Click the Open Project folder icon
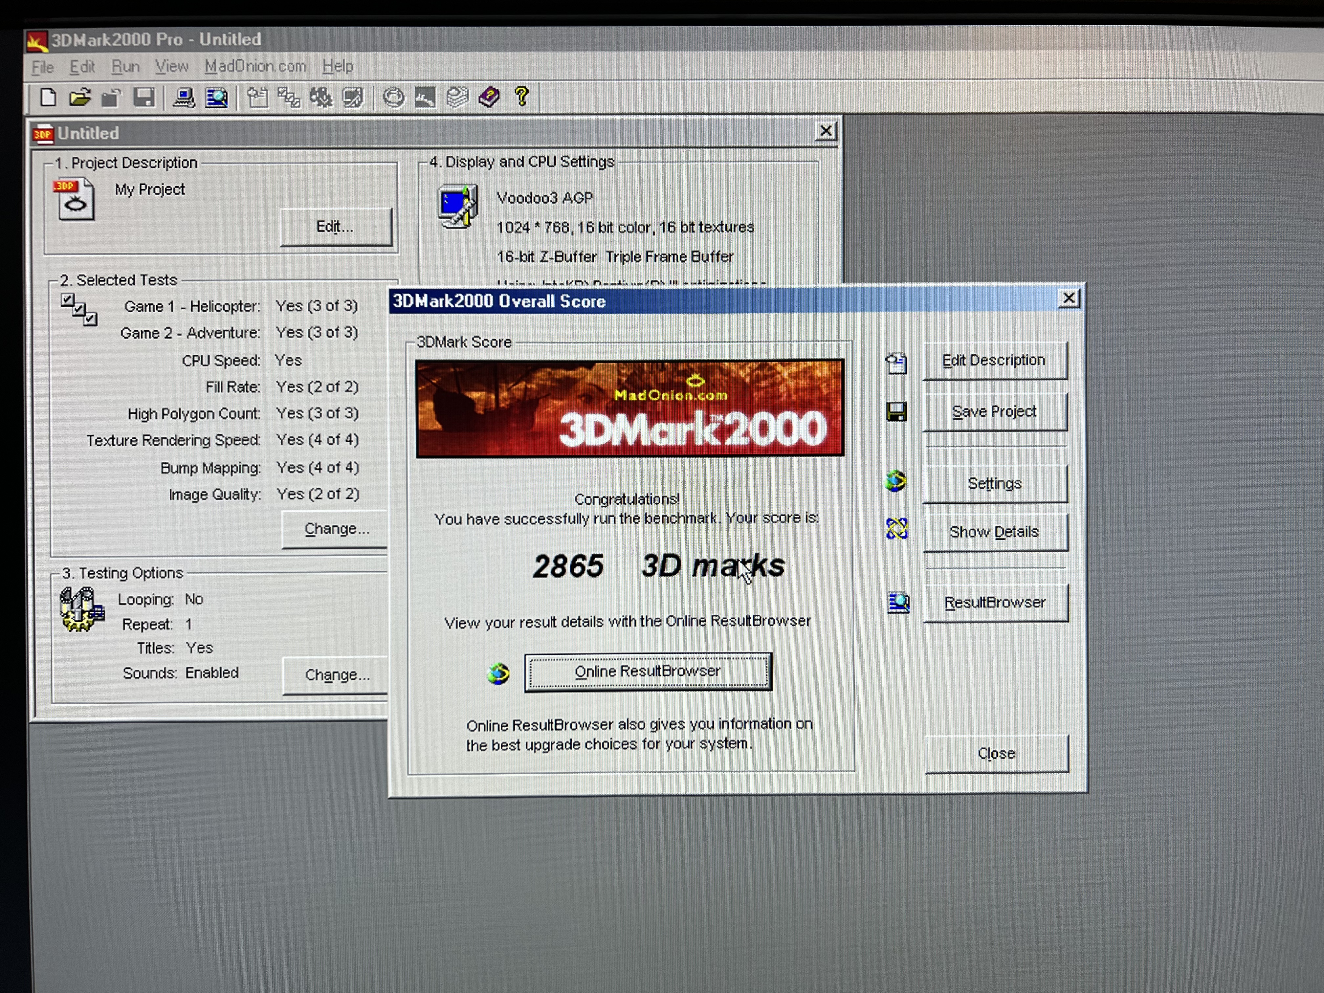This screenshot has height=993, width=1324. pyautogui.click(x=79, y=97)
